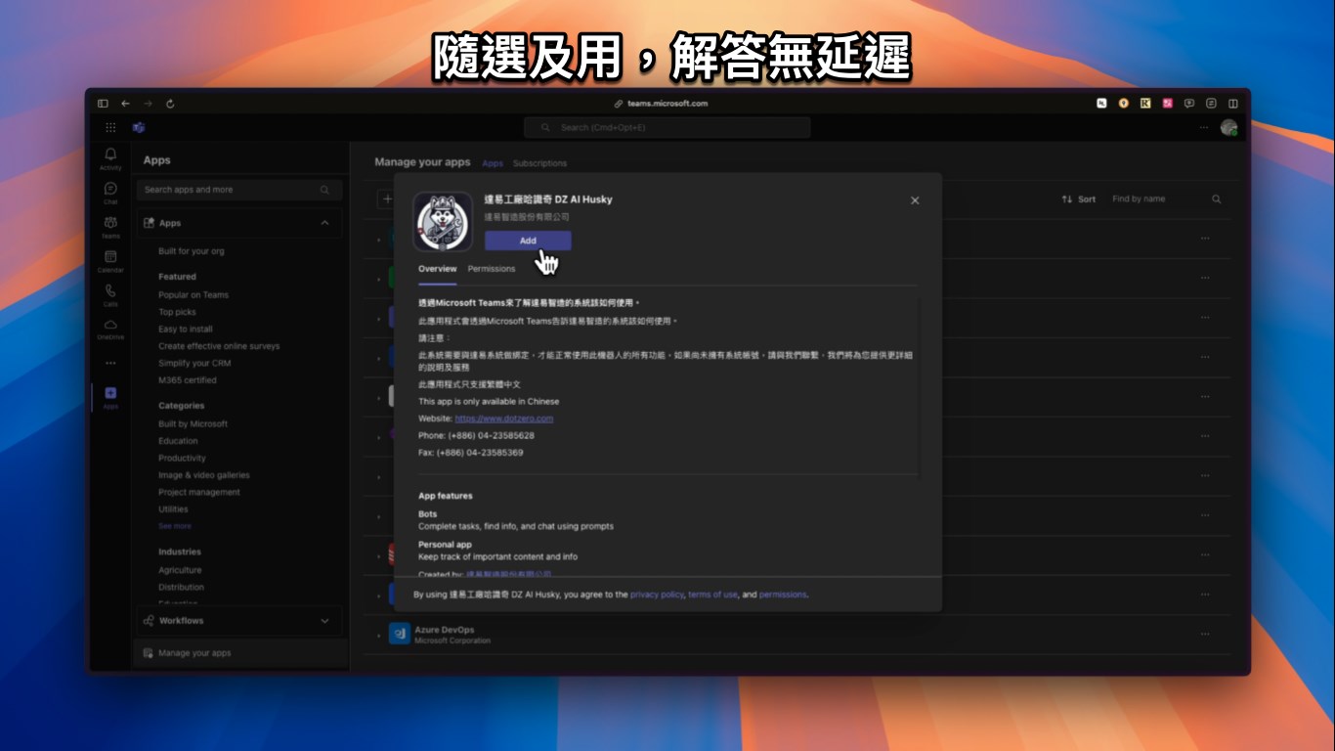Click the Microsoft Teams logo icon

[139, 127]
